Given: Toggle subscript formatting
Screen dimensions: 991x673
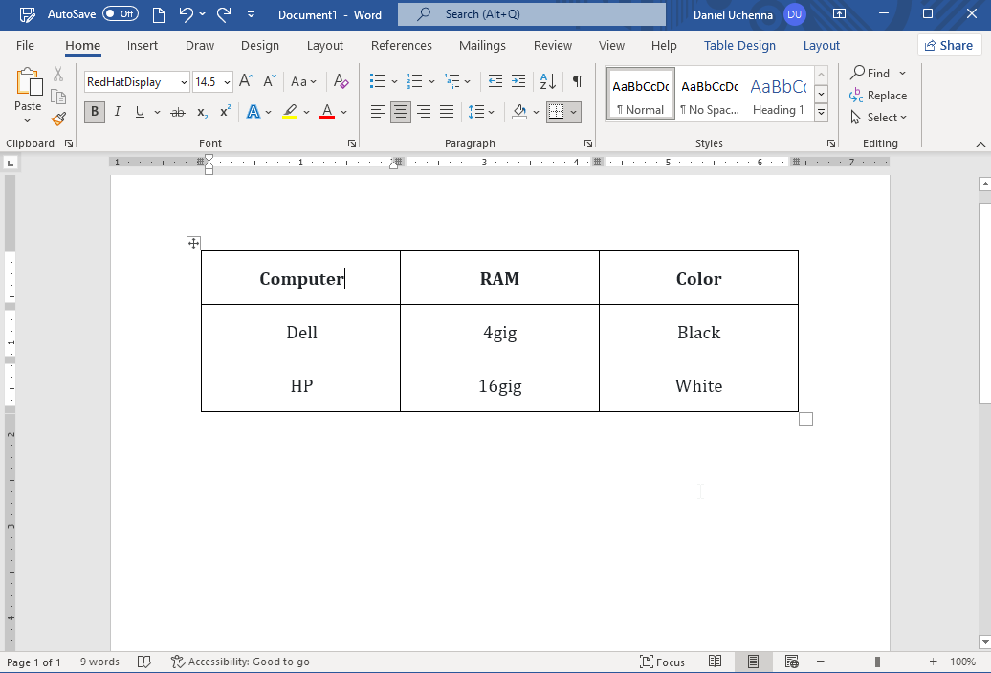Looking at the screenshot, I should click(201, 112).
